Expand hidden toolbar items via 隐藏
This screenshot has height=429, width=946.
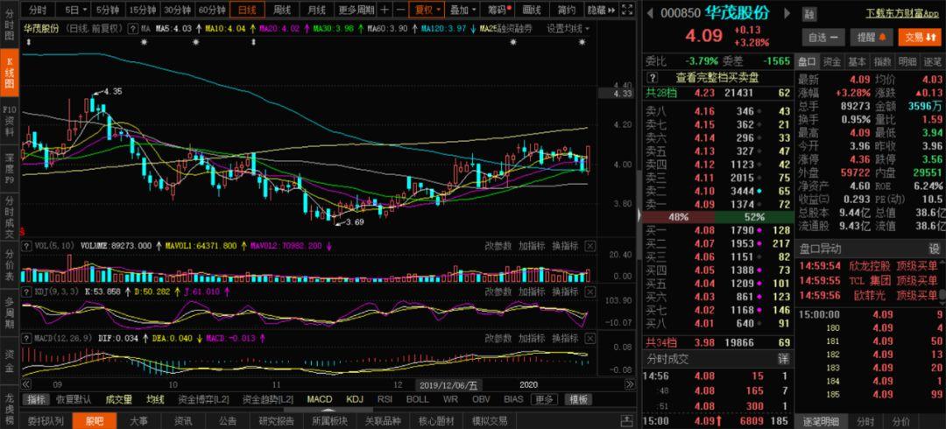click(602, 10)
